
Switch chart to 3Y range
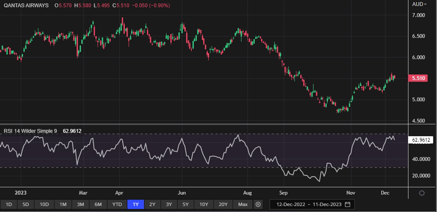(x=169, y=204)
